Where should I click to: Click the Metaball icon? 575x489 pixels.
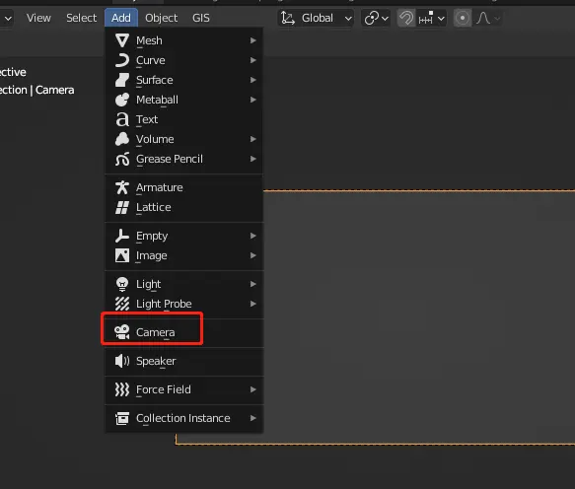[x=122, y=100]
